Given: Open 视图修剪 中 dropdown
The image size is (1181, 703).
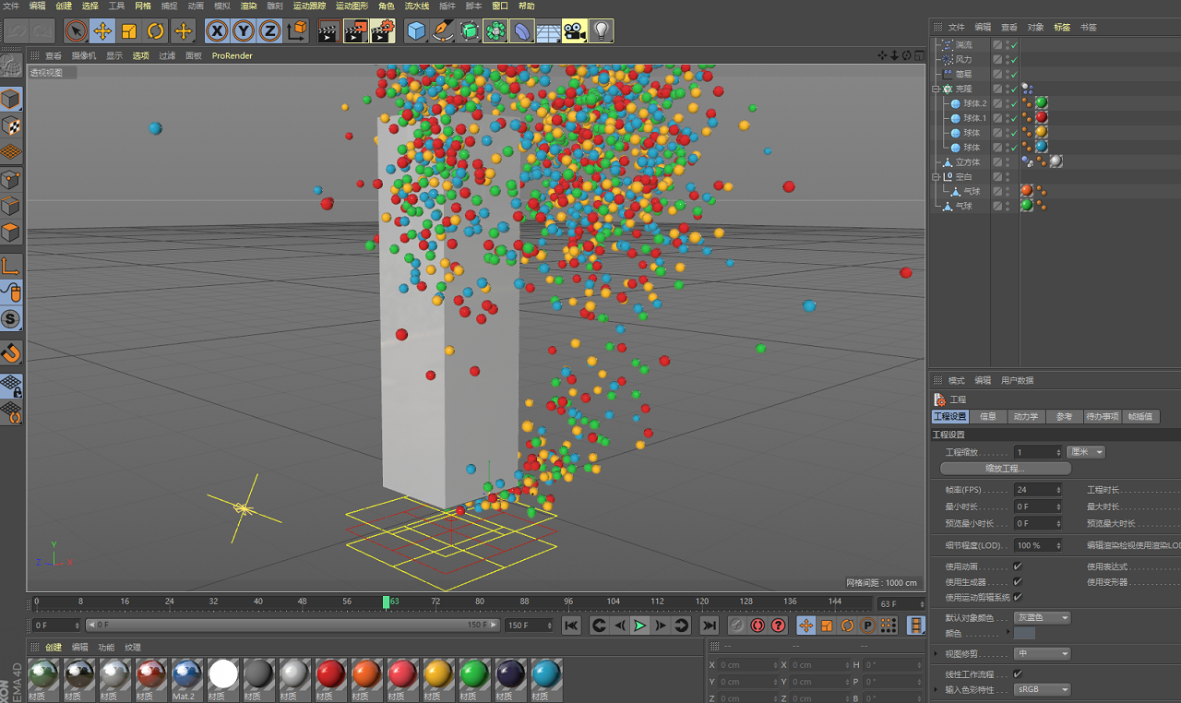Looking at the screenshot, I should click(x=1043, y=654).
